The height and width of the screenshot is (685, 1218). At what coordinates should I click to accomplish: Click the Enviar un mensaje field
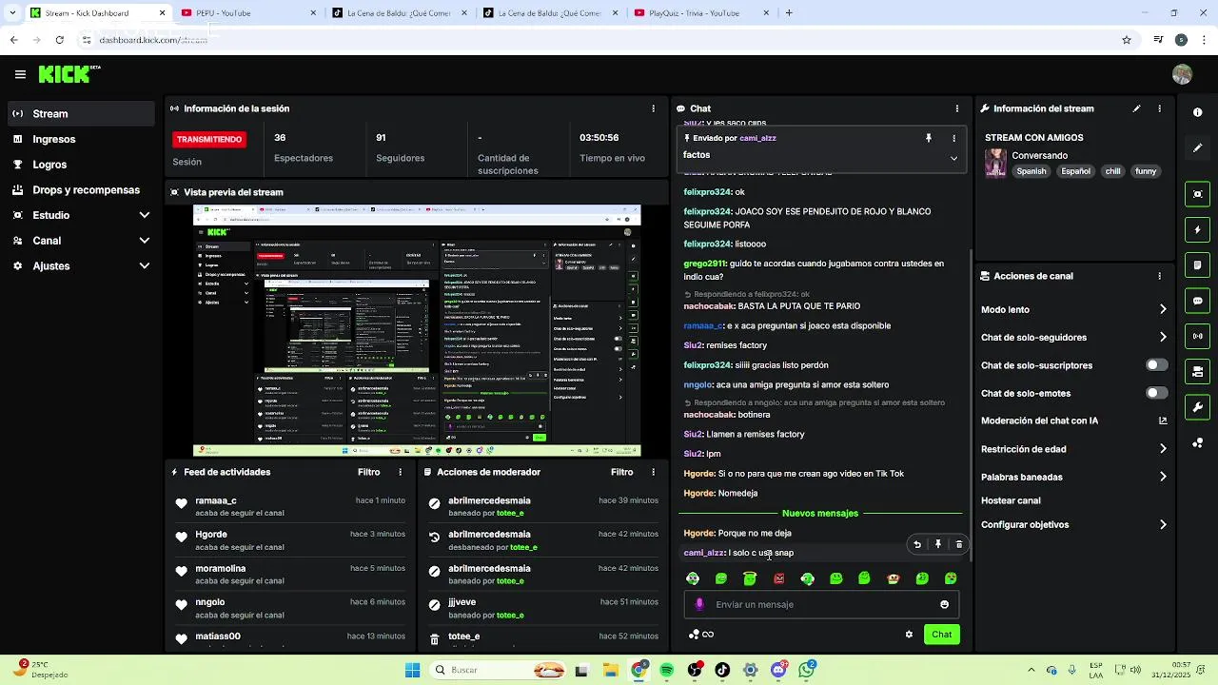821,604
